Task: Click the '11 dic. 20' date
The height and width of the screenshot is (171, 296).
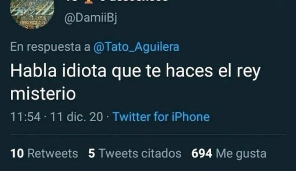Action: click(77, 117)
